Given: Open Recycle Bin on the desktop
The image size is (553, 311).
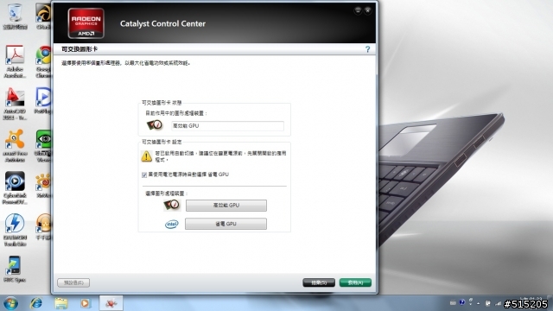Looking at the screenshot, I should click(x=15, y=16).
